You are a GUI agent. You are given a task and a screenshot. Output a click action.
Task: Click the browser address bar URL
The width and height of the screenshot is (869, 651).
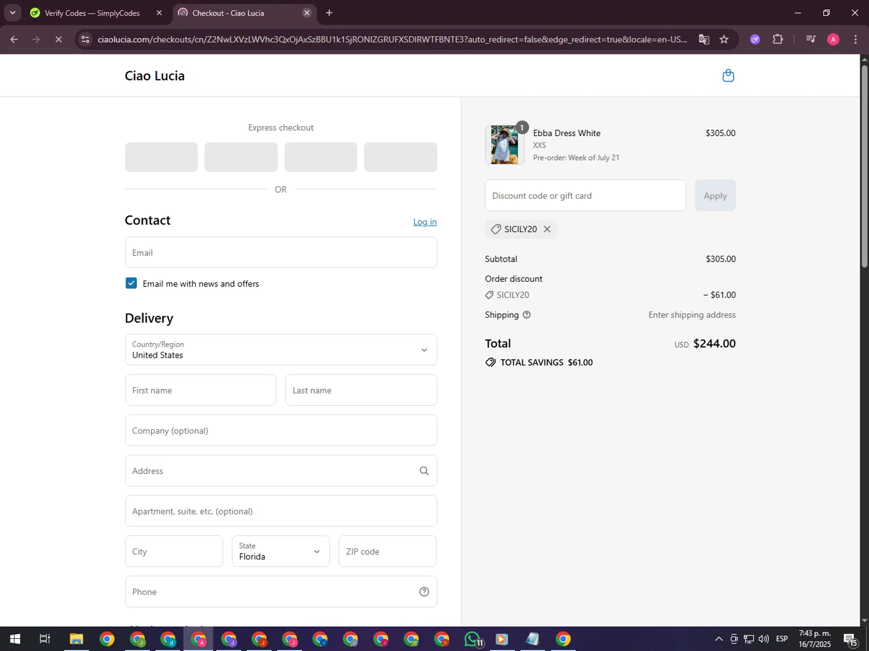392,39
